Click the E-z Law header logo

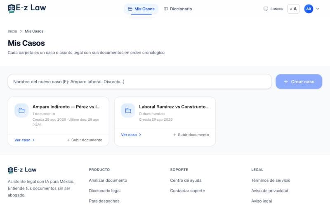[x=27, y=8]
